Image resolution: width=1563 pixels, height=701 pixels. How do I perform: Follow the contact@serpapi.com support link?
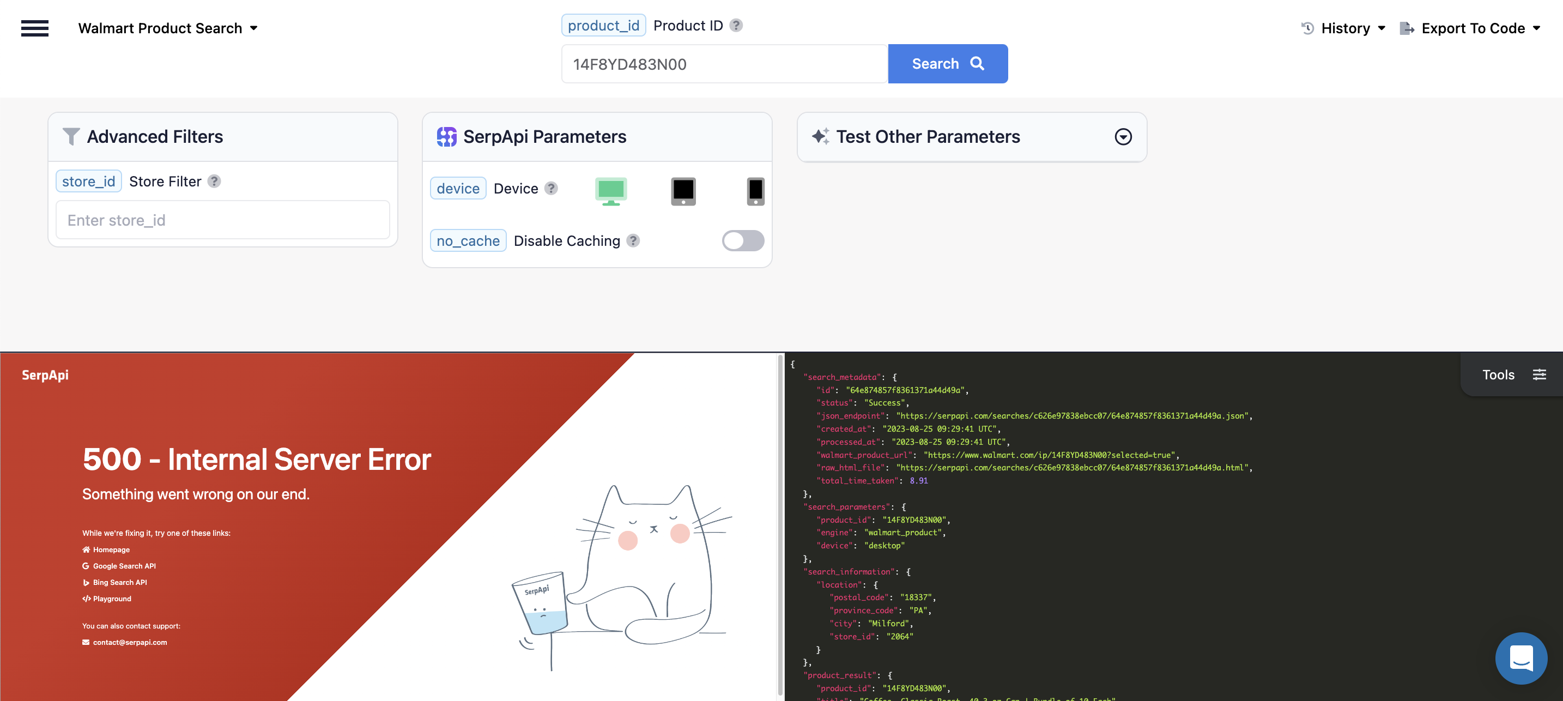pos(129,642)
